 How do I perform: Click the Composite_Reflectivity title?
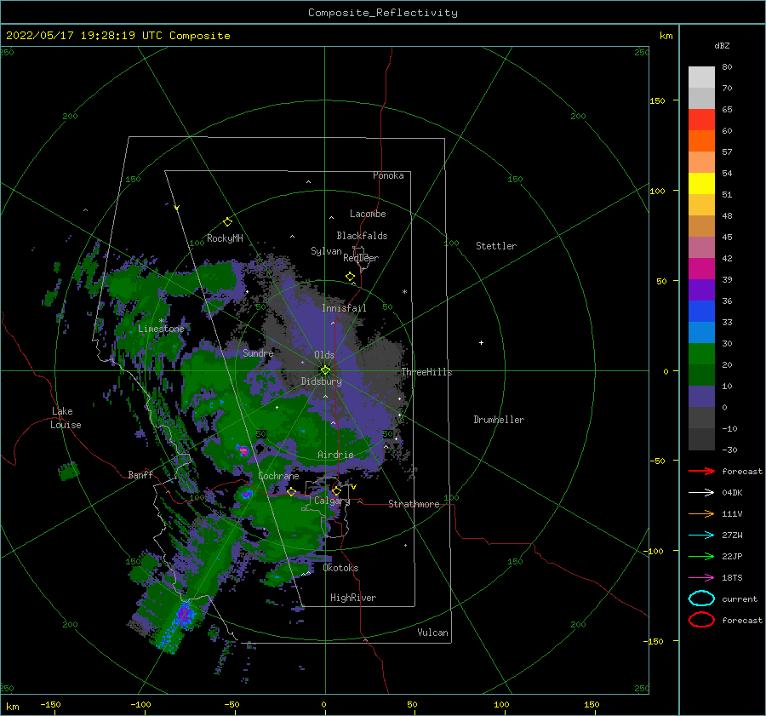(x=383, y=13)
